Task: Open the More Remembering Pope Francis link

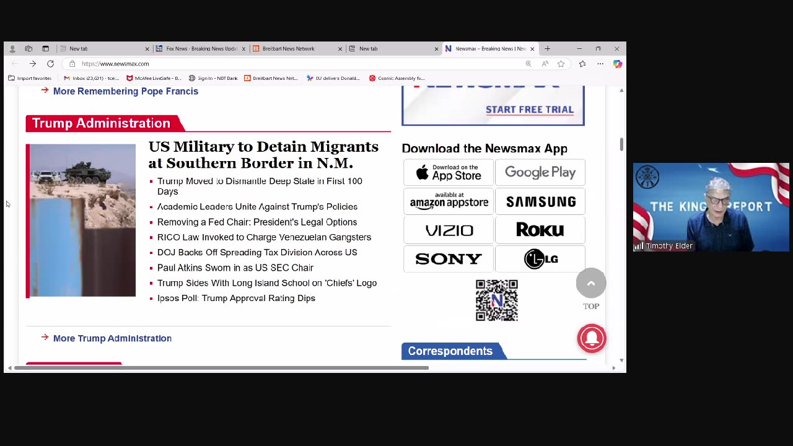Action: (x=126, y=91)
